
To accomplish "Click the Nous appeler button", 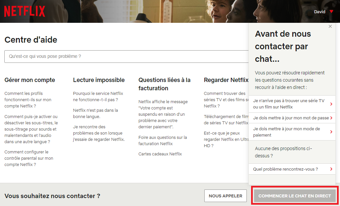I will click(x=225, y=196).
